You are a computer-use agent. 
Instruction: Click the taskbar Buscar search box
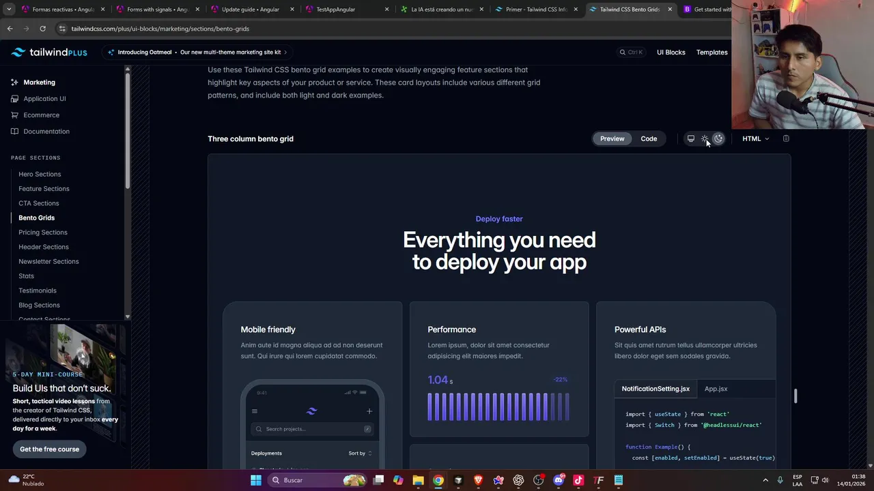click(x=318, y=480)
